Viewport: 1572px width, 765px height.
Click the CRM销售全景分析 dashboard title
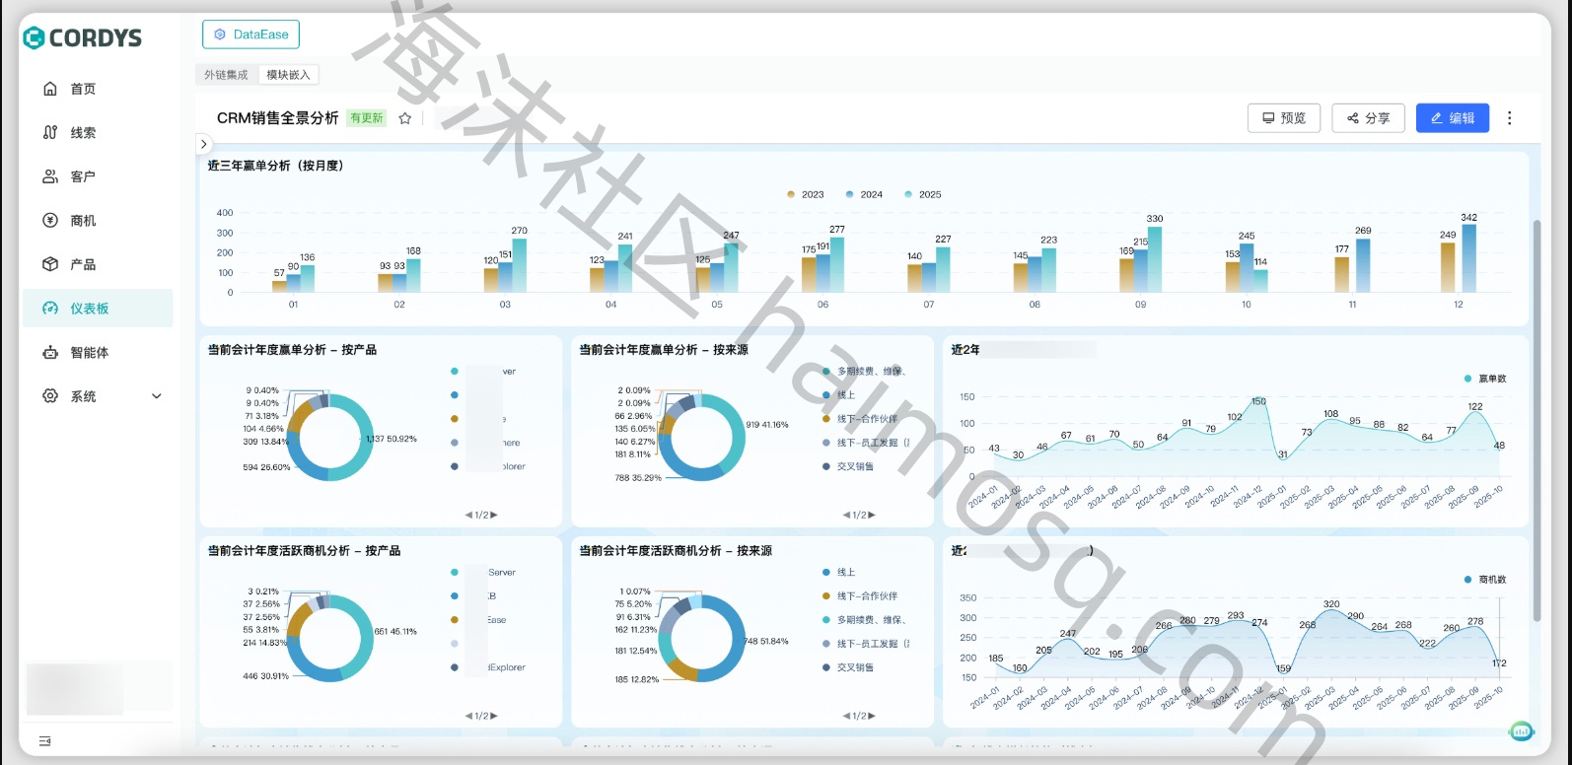[277, 118]
